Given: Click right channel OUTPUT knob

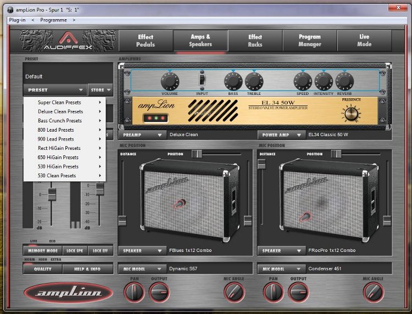Looking at the screenshot, I should tap(298, 292).
